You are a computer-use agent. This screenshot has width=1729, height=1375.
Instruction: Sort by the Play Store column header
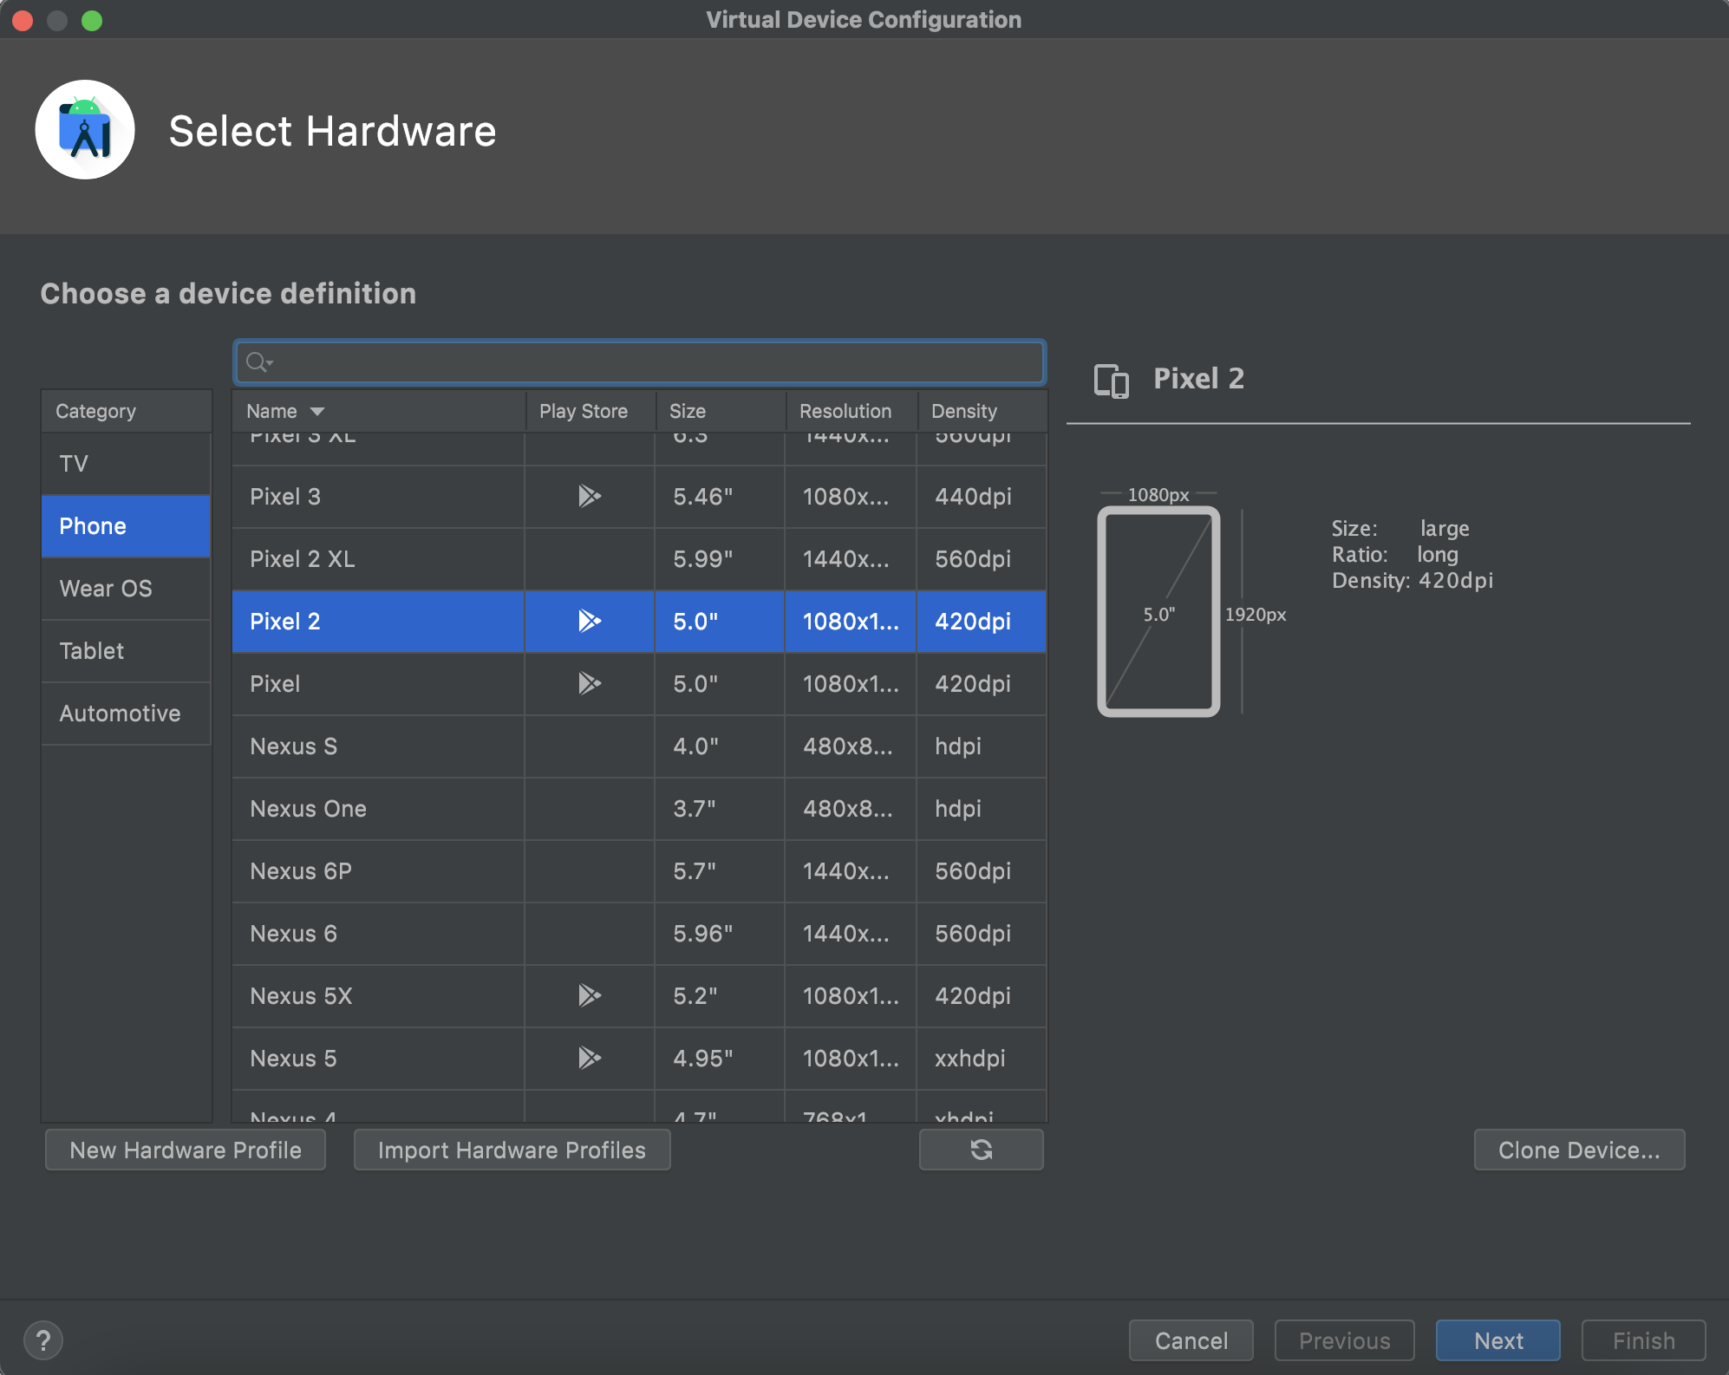(590, 411)
